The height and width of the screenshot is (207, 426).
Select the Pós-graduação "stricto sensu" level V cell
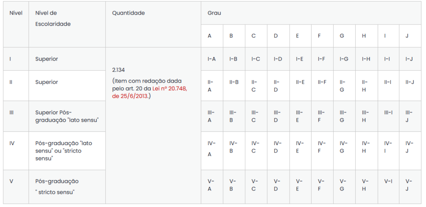(x=57, y=187)
